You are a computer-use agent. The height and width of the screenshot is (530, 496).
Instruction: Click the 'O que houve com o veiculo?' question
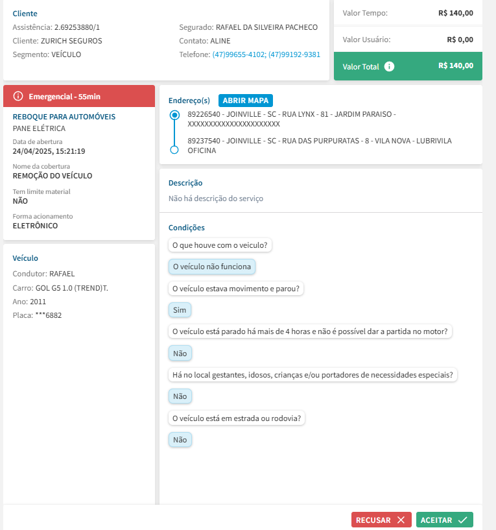(x=221, y=245)
